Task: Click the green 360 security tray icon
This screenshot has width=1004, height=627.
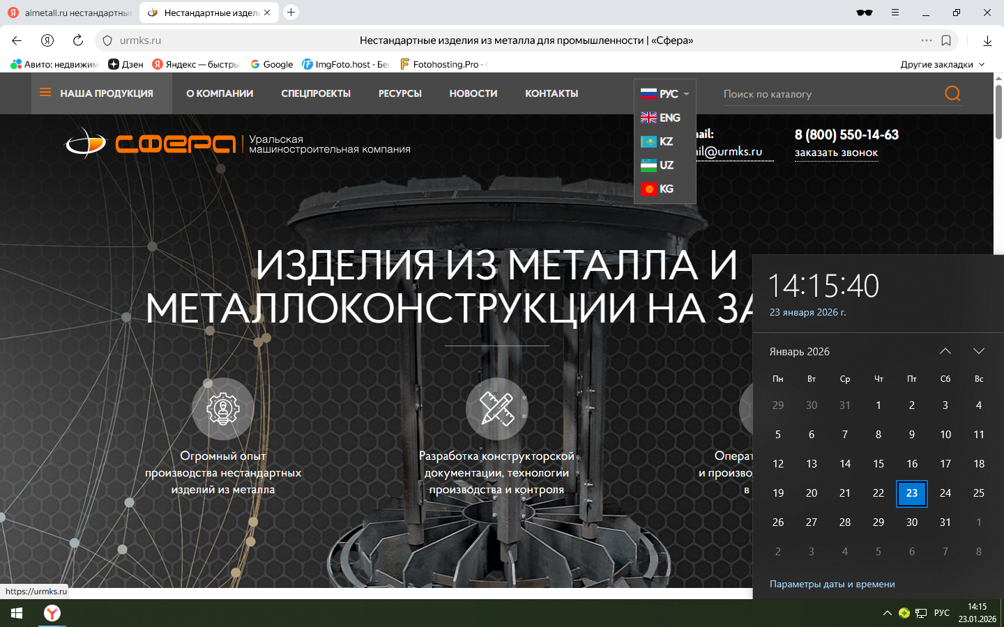Action: coord(904,613)
